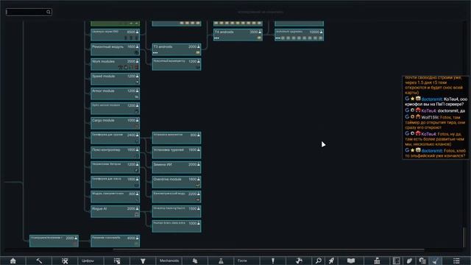Select the Cargo module research node
471x265 pixels.
coord(115,123)
